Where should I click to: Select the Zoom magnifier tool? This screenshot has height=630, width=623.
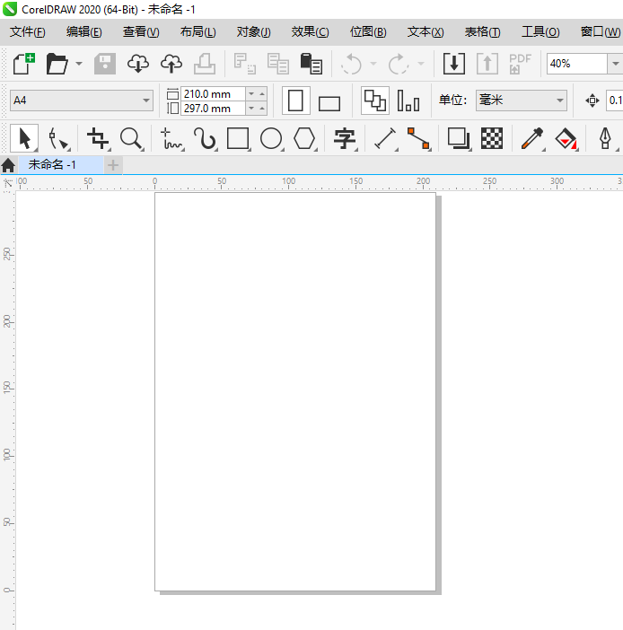131,138
